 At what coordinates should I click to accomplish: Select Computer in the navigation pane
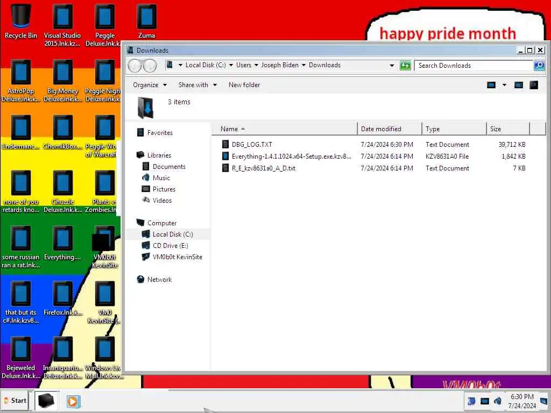tap(157, 223)
